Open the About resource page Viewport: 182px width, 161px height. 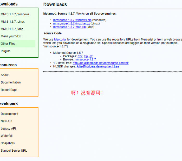click(x=5, y=75)
